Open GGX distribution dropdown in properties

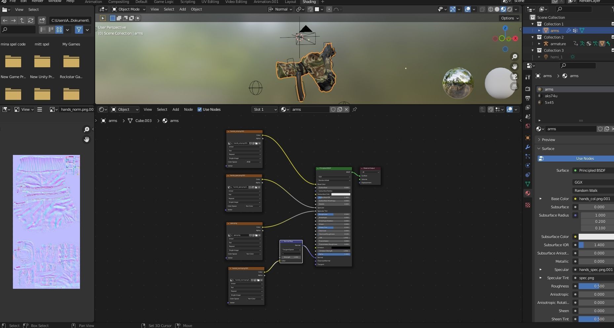pyautogui.click(x=593, y=182)
